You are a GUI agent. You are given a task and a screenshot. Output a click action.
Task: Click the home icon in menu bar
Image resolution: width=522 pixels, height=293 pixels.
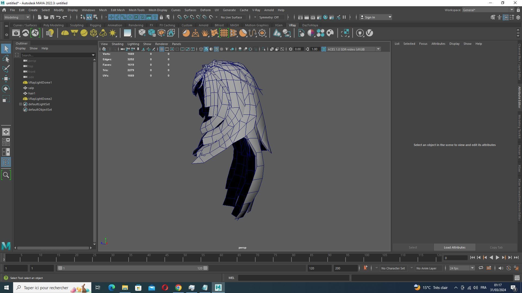(4, 10)
